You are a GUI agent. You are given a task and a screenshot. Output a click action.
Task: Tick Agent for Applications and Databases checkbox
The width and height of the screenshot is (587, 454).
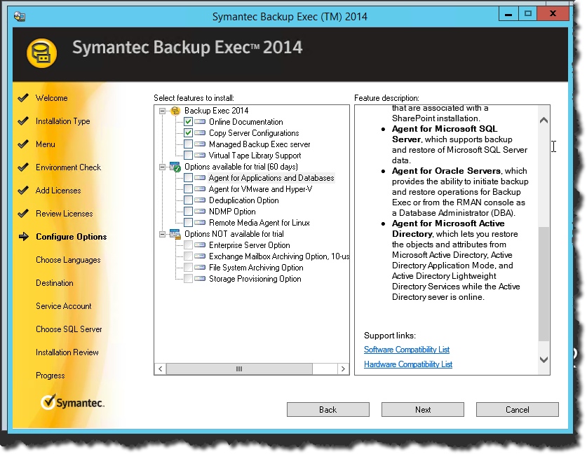click(189, 178)
